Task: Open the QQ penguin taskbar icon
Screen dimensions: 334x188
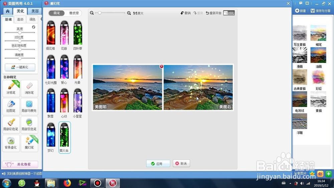Action: point(37,183)
